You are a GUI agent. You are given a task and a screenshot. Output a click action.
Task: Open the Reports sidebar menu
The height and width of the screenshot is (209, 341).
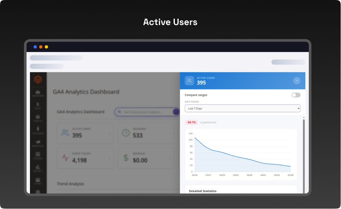click(x=38, y=168)
